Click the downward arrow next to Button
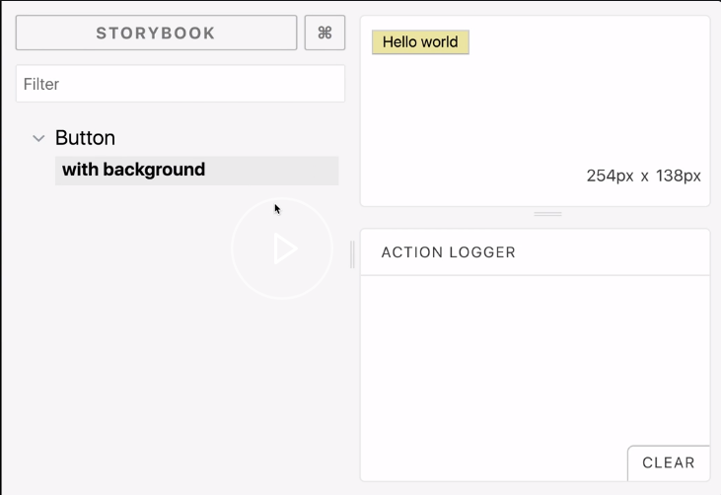Viewport: 721px width, 495px height. (x=38, y=138)
